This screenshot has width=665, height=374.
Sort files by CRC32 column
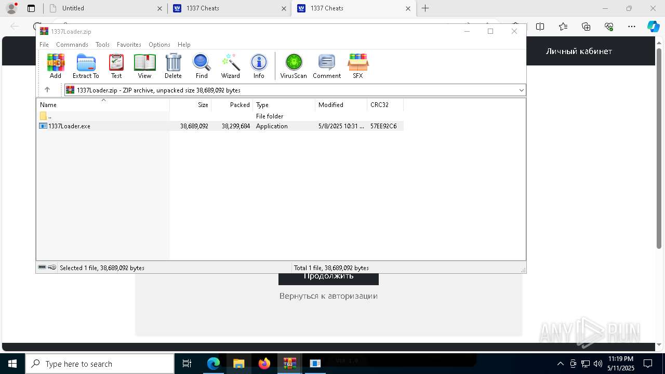click(385, 105)
